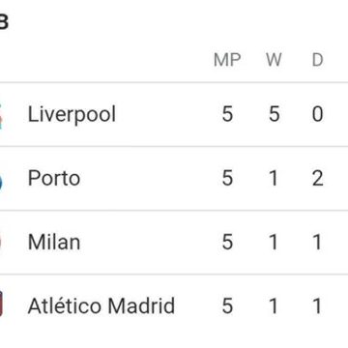Click Porto's wins value

click(x=274, y=178)
